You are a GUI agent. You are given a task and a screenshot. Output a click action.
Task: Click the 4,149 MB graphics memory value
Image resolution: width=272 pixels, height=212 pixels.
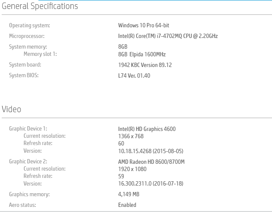point(129,195)
